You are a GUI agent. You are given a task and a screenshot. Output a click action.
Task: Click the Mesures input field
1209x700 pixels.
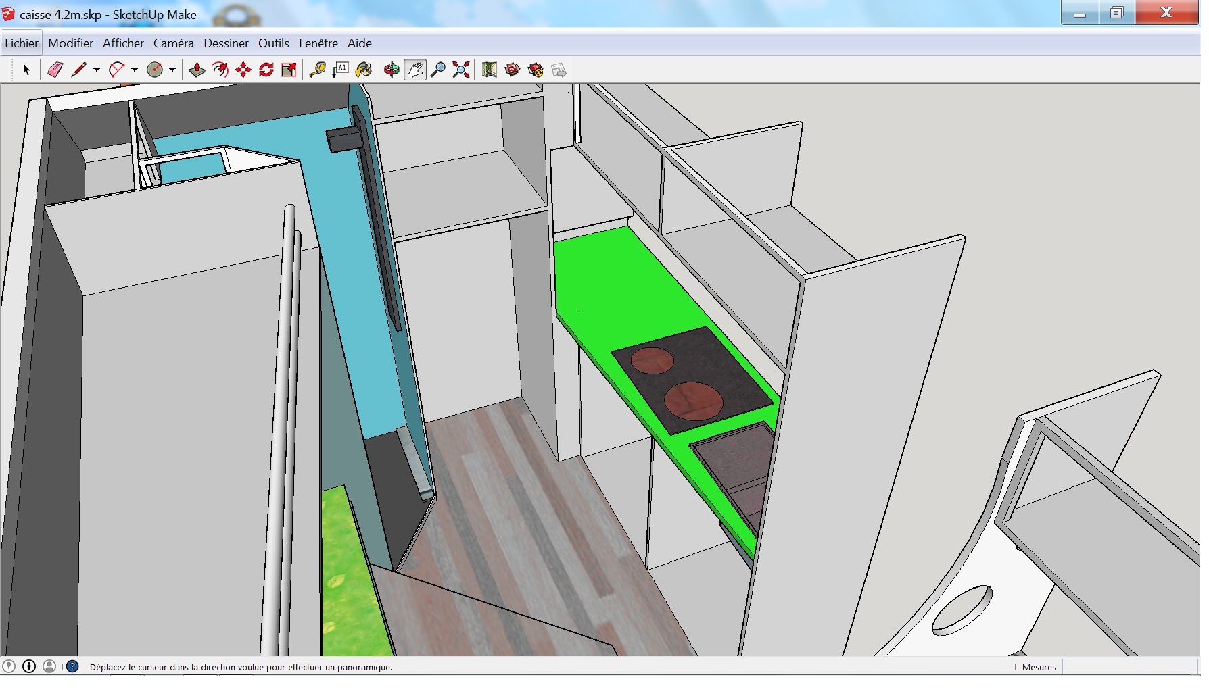click(1129, 667)
